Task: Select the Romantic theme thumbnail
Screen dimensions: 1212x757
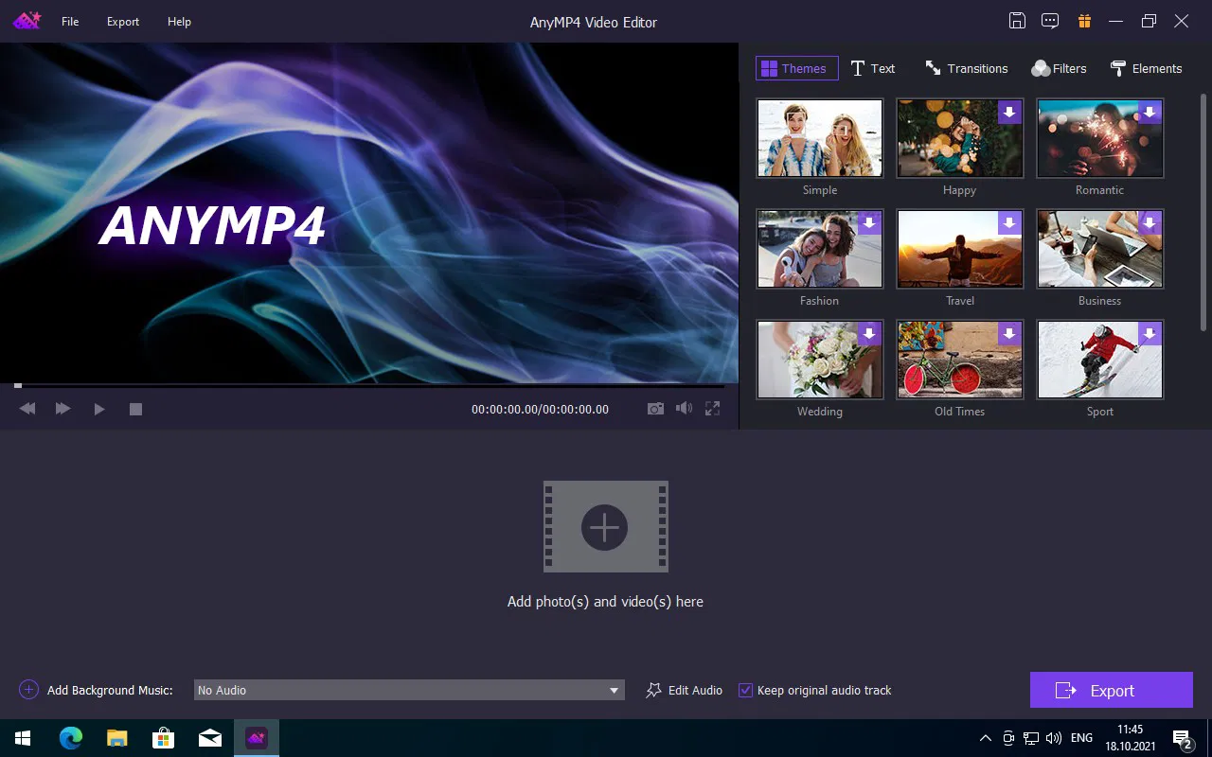Action: point(1099,137)
